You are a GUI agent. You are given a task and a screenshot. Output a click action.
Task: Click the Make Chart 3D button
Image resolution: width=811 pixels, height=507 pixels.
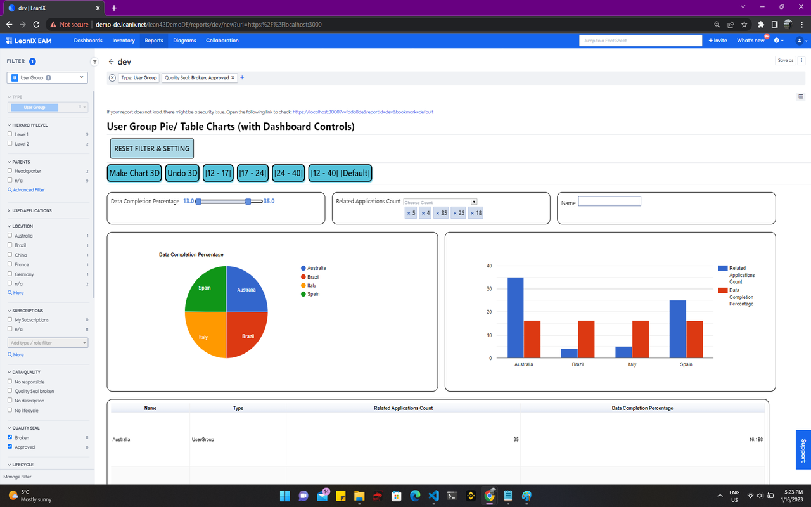[134, 173]
